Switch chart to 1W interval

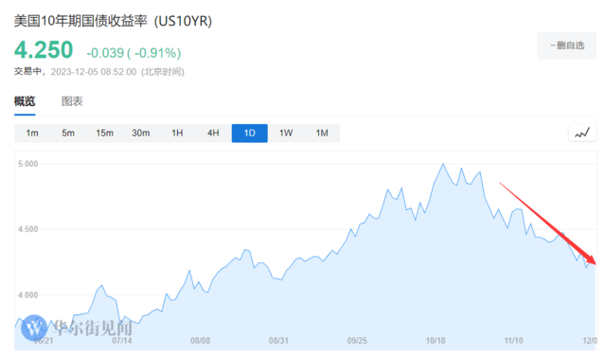286,134
